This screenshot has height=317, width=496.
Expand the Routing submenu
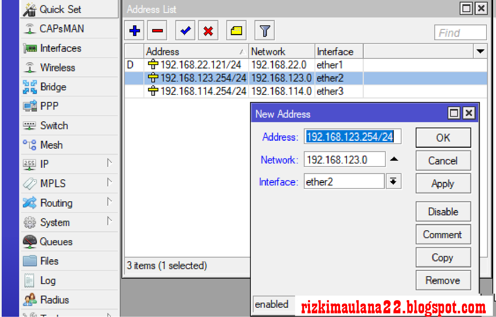click(x=56, y=203)
